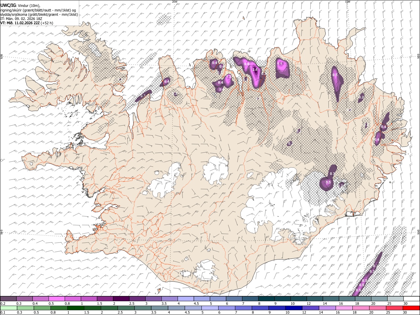
Task: Select the light grey top-row swatch between 25 and 30
Action: click(x=395, y=299)
